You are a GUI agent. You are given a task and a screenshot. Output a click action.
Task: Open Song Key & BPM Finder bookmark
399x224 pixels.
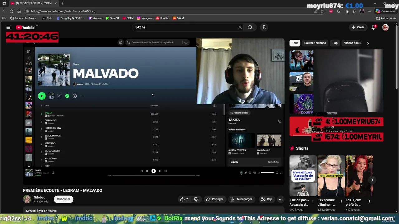tap(70, 18)
